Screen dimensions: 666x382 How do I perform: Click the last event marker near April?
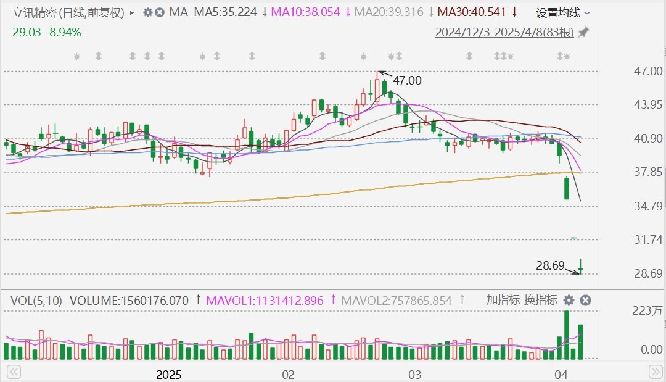coord(567,56)
